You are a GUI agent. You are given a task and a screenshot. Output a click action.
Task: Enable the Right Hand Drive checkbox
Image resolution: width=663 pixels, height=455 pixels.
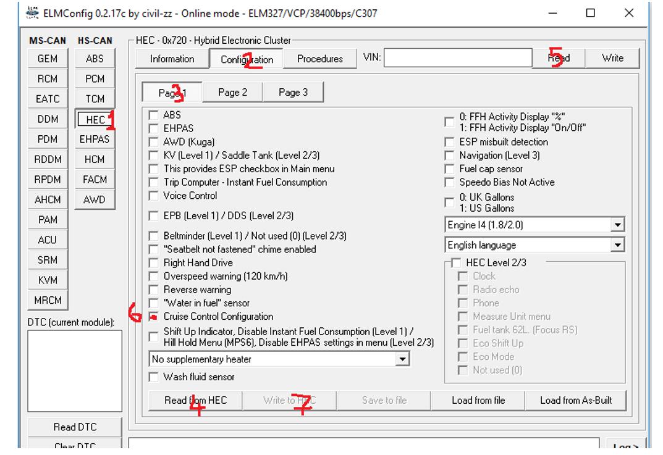click(x=154, y=263)
